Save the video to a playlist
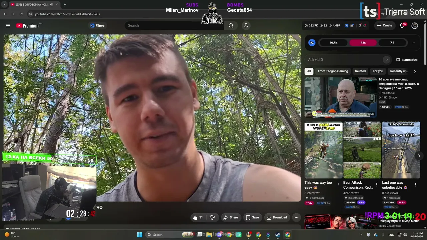427x240 pixels. tap(252, 217)
